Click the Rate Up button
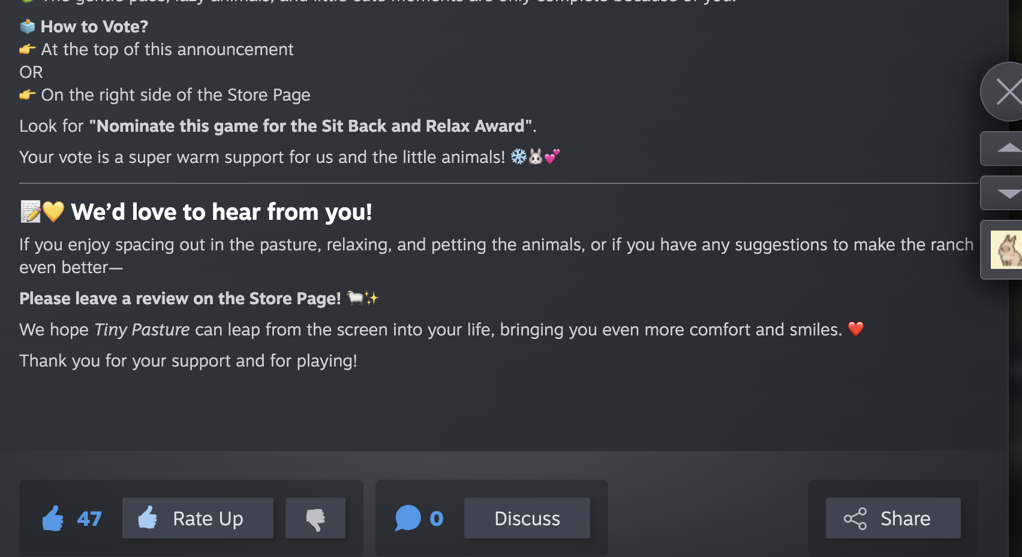The width and height of the screenshot is (1022, 557). coord(197,518)
